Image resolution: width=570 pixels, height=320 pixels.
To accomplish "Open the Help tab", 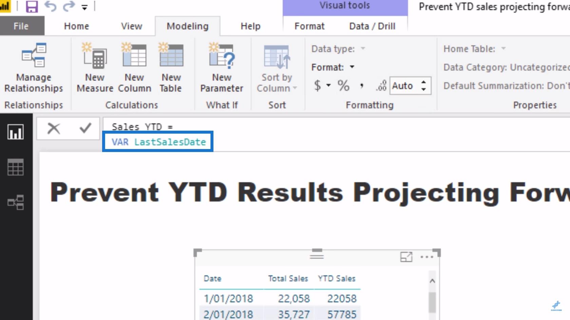I will point(250,26).
